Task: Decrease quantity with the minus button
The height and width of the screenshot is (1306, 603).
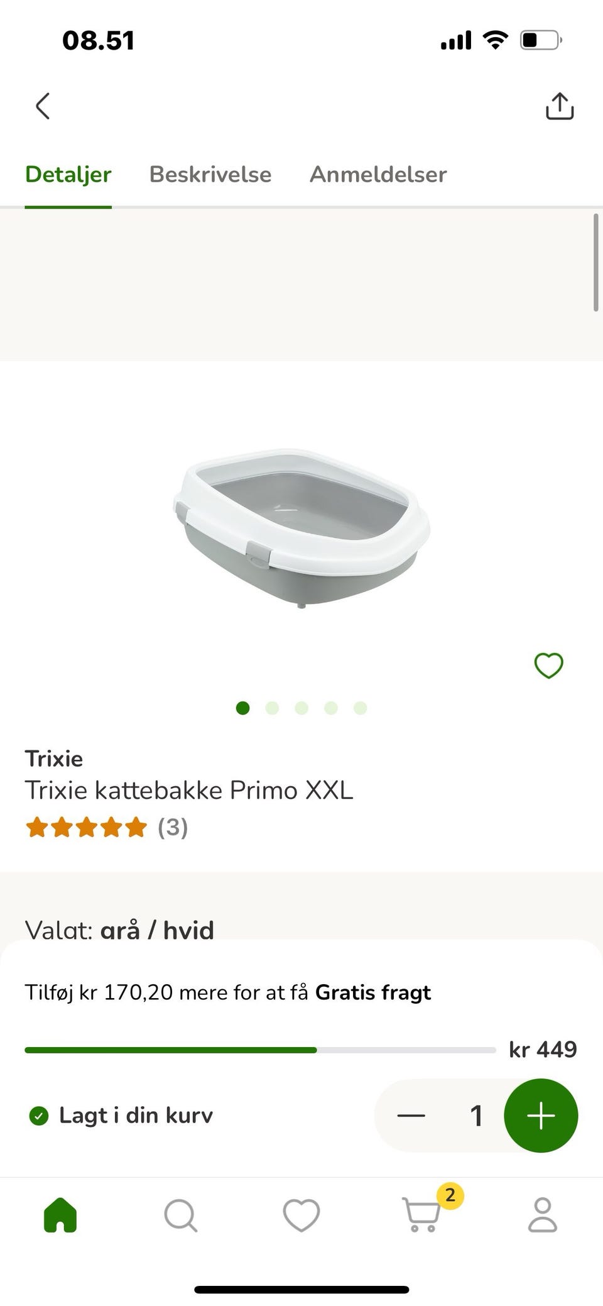Action: tap(411, 1116)
